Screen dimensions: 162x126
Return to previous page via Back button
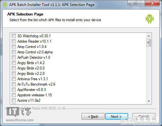[93, 117]
